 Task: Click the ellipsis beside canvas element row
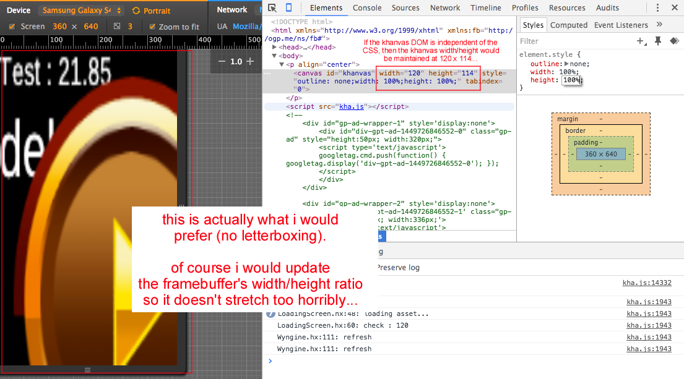point(267,73)
